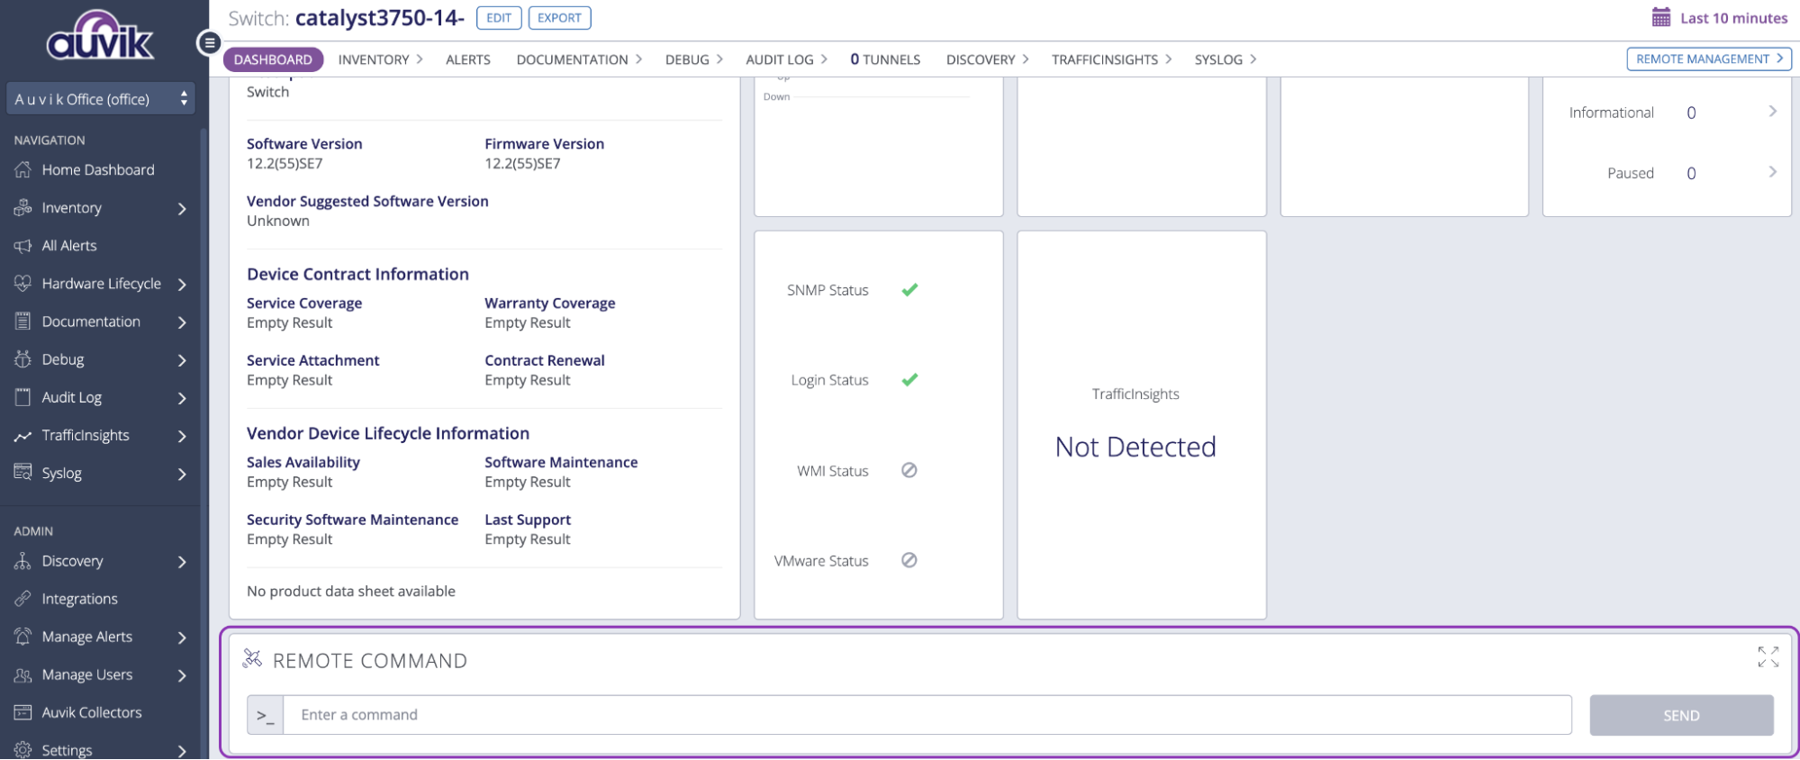The image size is (1800, 760).
Task: Click the Audit Log sidebar icon
Action: tap(23, 396)
